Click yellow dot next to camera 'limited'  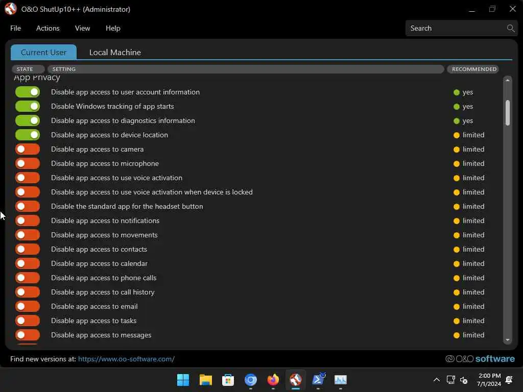[x=457, y=150]
